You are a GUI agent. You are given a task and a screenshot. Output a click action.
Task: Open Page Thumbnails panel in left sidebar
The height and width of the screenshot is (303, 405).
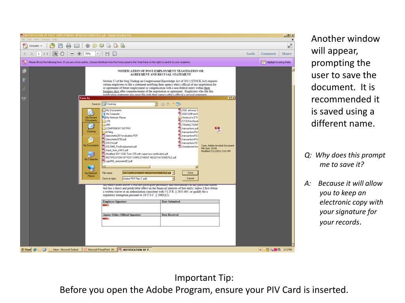tap(24, 71)
